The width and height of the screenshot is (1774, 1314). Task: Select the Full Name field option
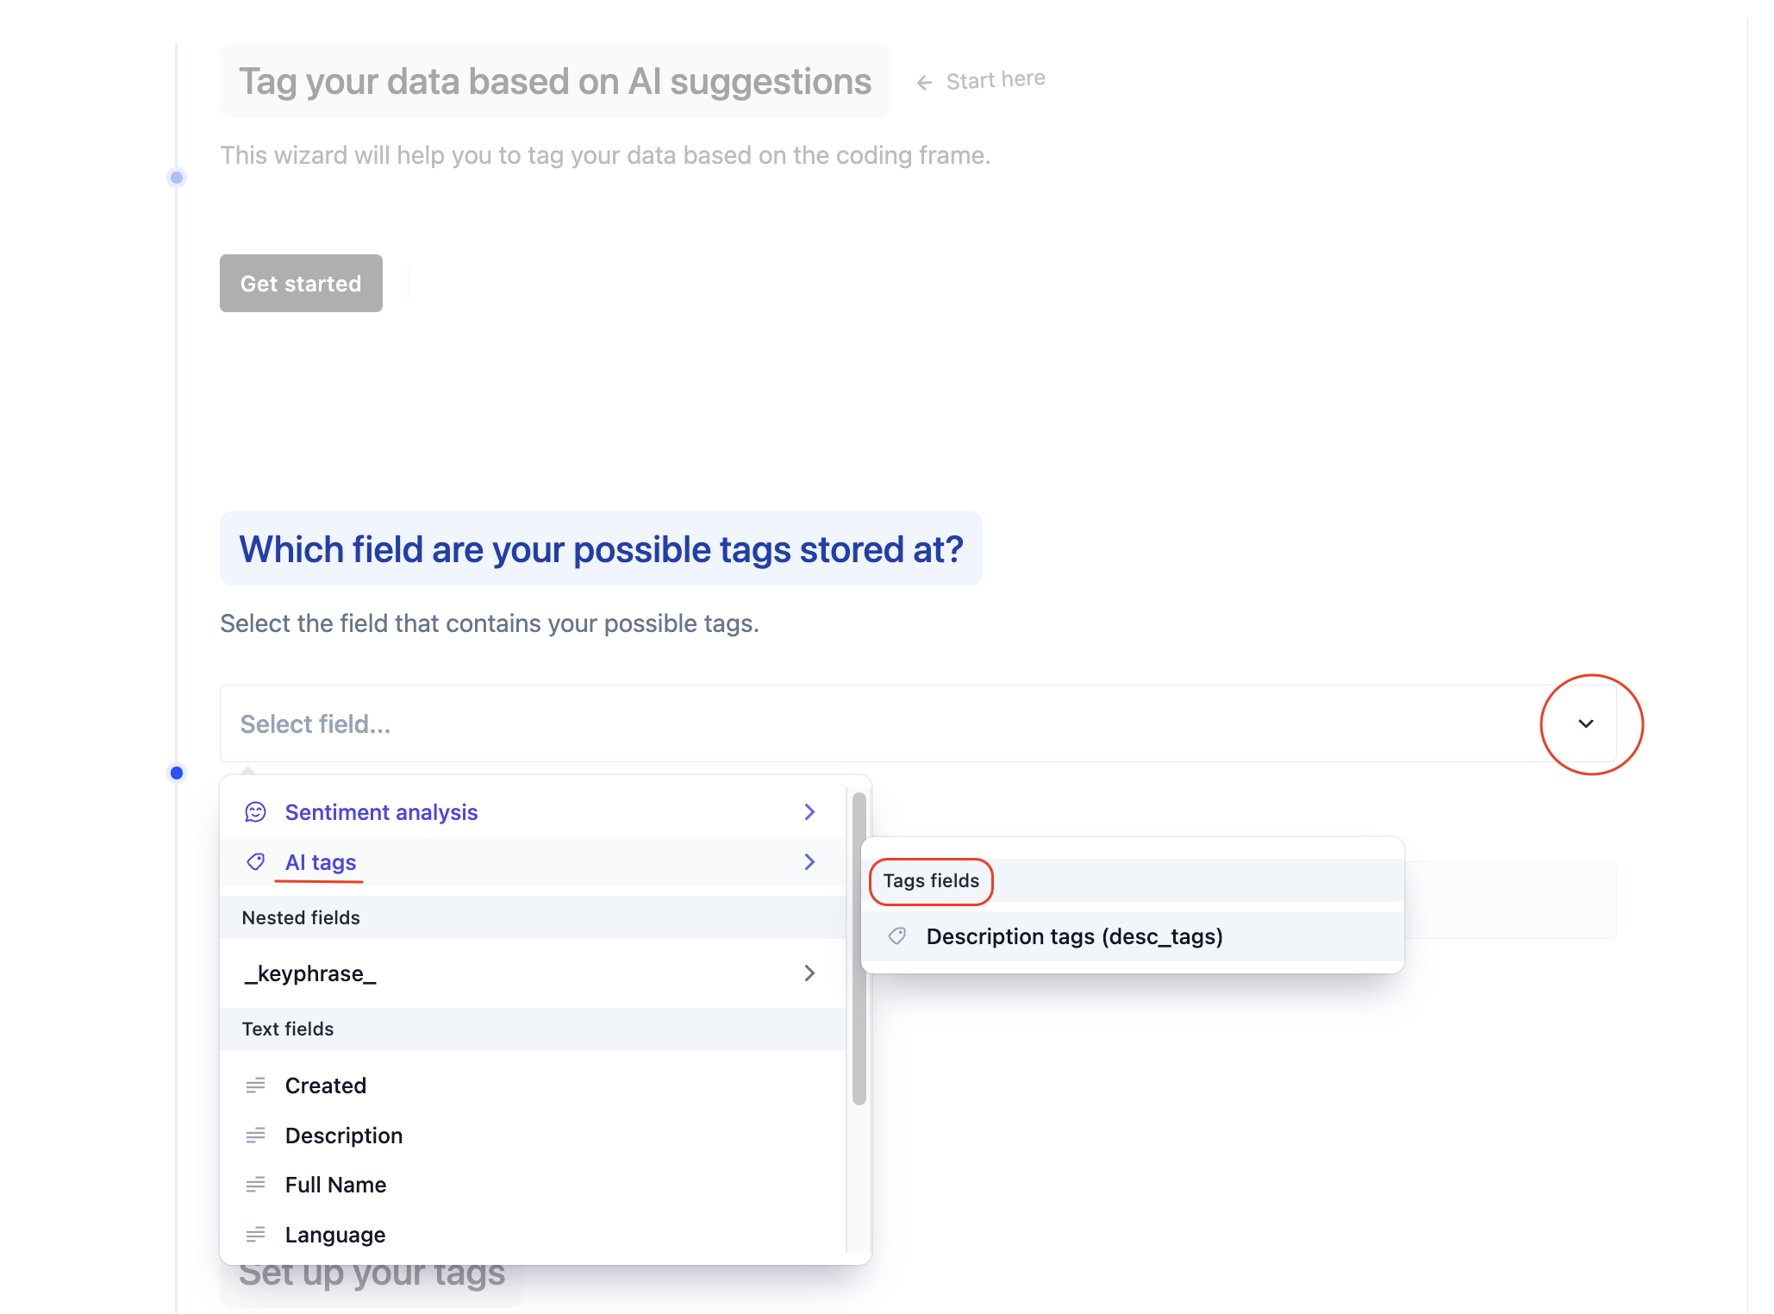tap(335, 1186)
